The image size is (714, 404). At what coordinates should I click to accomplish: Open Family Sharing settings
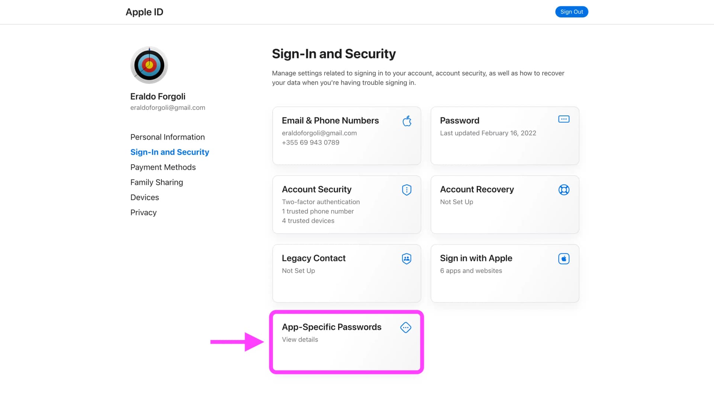157,182
